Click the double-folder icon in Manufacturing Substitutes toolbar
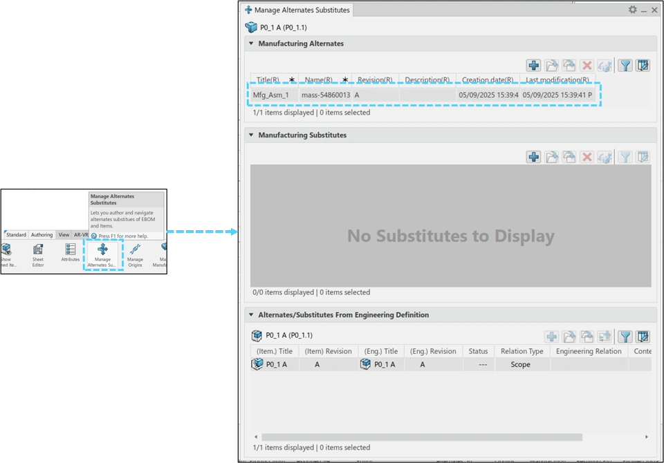Image resolution: width=664 pixels, height=463 pixels. (569, 157)
